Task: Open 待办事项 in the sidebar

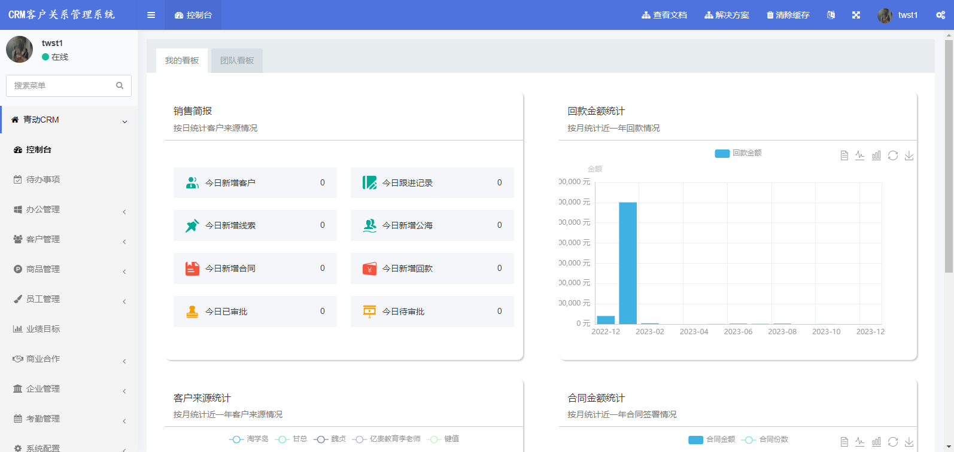Action: [43, 179]
